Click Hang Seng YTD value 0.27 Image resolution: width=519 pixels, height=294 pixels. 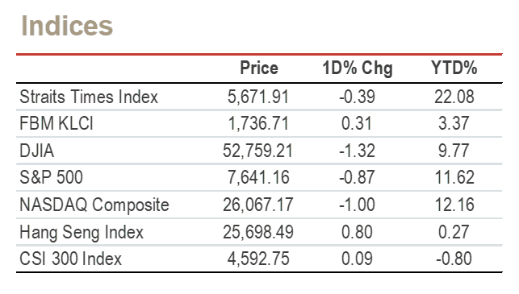(x=454, y=232)
